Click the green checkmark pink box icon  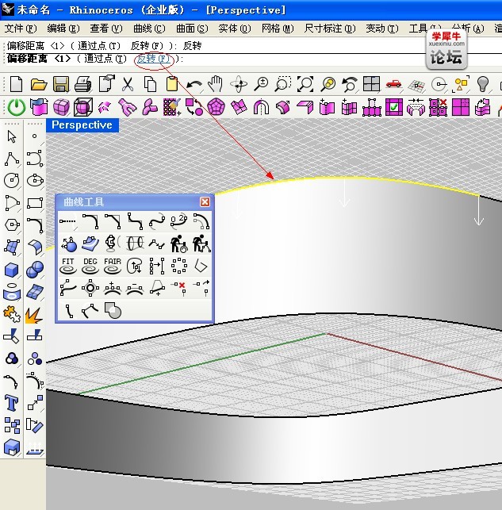point(394,107)
